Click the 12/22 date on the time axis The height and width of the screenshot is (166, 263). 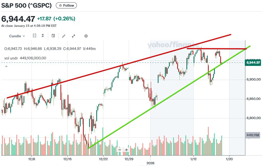(103, 159)
